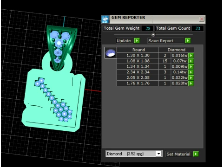This screenshot has width=223, height=167.
Task: Click the 0.016tw weight cell
Action: 179,55
